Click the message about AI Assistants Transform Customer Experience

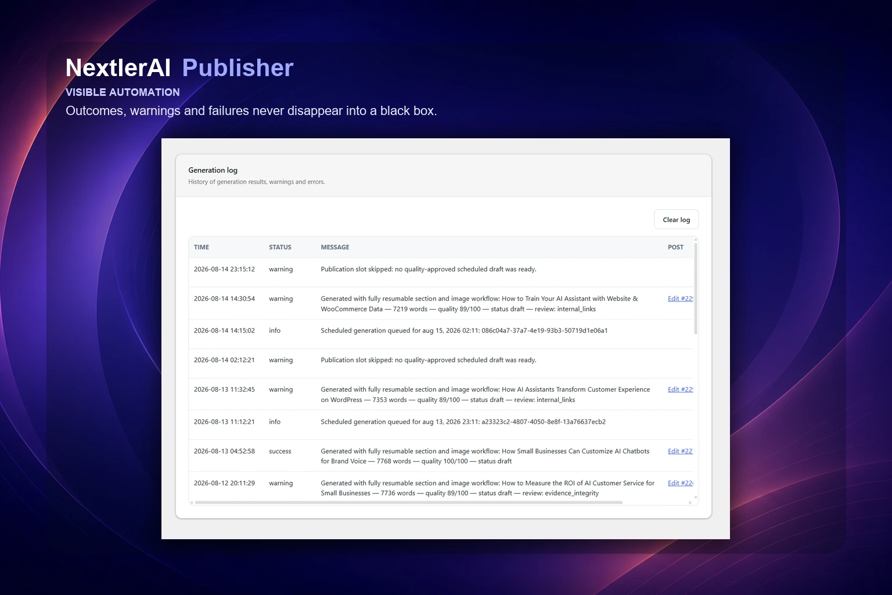pyautogui.click(x=485, y=395)
